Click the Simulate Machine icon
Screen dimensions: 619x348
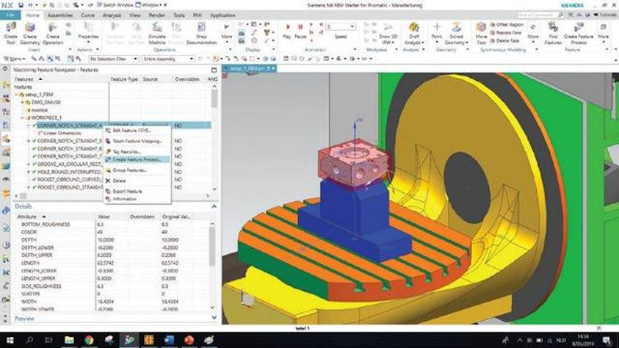pyautogui.click(x=157, y=32)
